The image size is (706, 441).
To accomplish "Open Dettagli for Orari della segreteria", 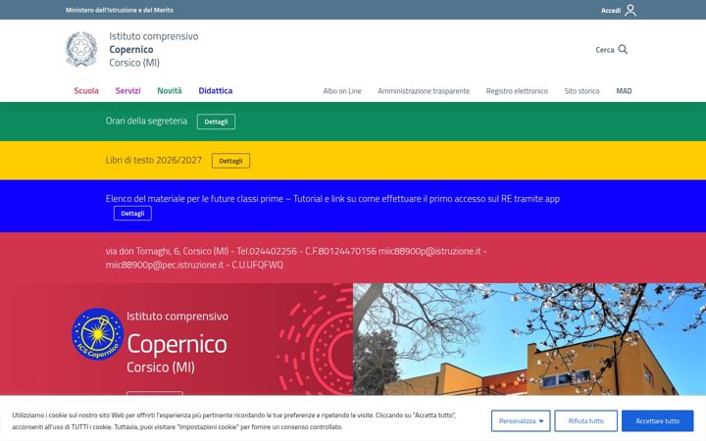I will click(x=216, y=122).
